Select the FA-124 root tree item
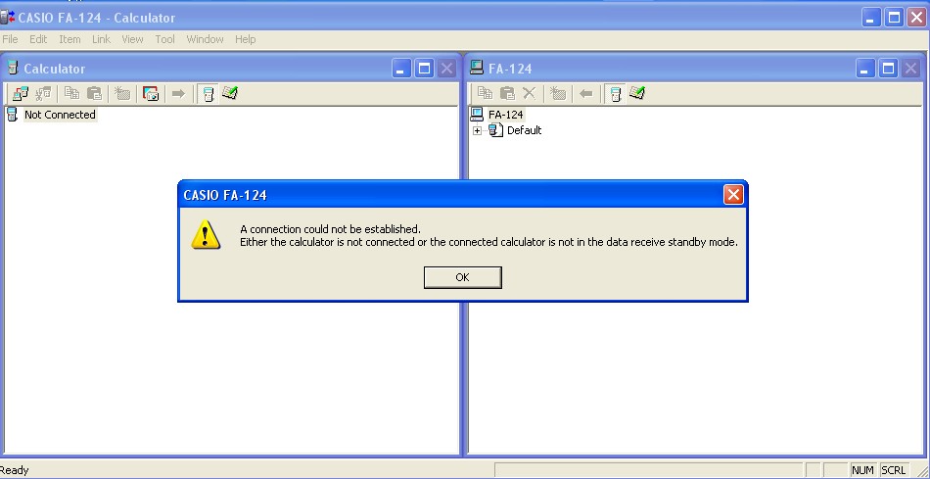The image size is (930, 479). (506, 115)
